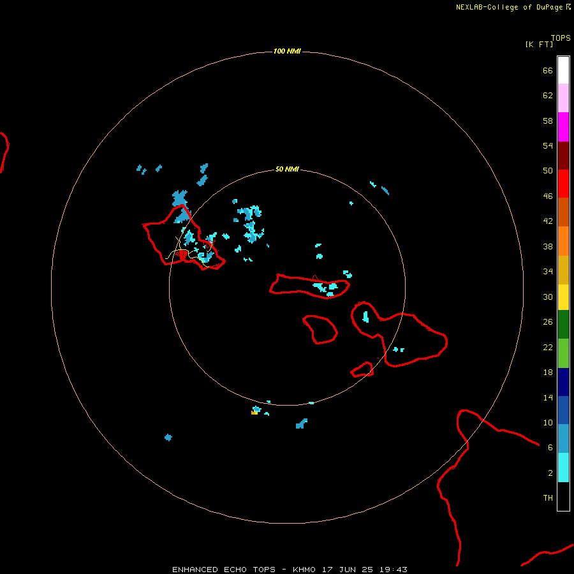Screen dimensions: 574x574
Task: Click the dark red 54 kft swatch
Action: point(563,155)
